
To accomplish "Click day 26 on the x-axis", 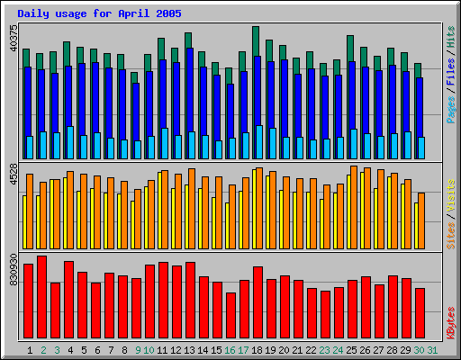I will (365, 350).
